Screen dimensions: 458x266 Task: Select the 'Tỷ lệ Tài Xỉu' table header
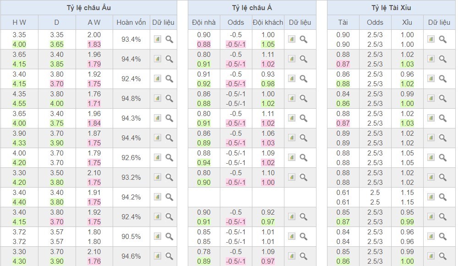point(391,8)
